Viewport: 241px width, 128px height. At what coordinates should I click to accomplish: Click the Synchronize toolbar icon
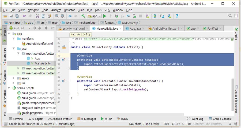(x=17, y=16)
